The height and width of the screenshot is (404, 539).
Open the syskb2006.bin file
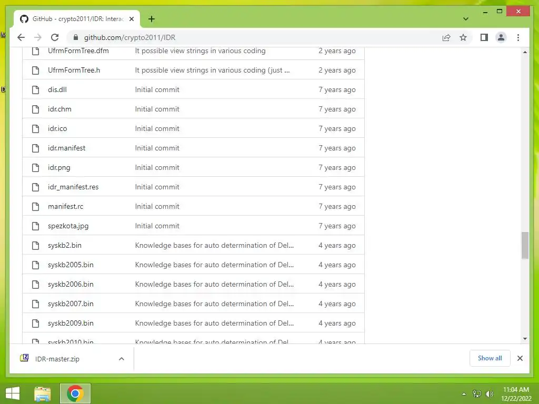[71, 285]
